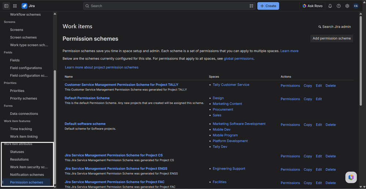Open Customer Service Management Permission Scheme TALLY

click(121, 85)
